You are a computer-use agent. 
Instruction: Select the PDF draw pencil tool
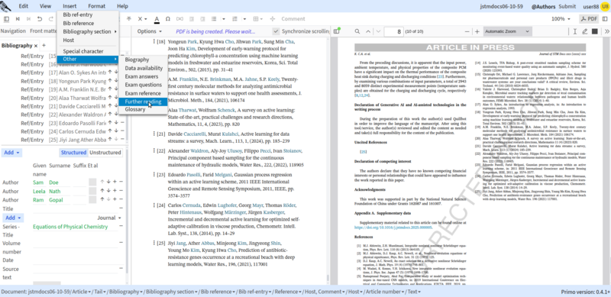[584, 31]
